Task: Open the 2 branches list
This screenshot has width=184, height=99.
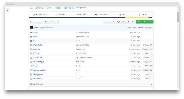Action: pos(60,14)
